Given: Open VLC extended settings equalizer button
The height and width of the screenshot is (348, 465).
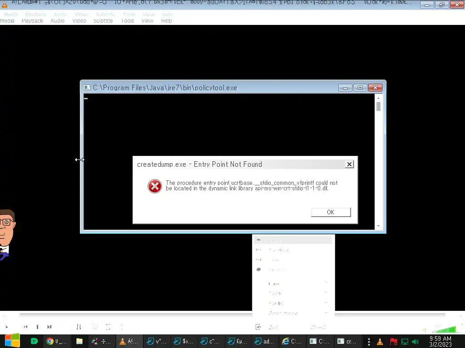Looking at the screenshot, I should pos(79,327).
